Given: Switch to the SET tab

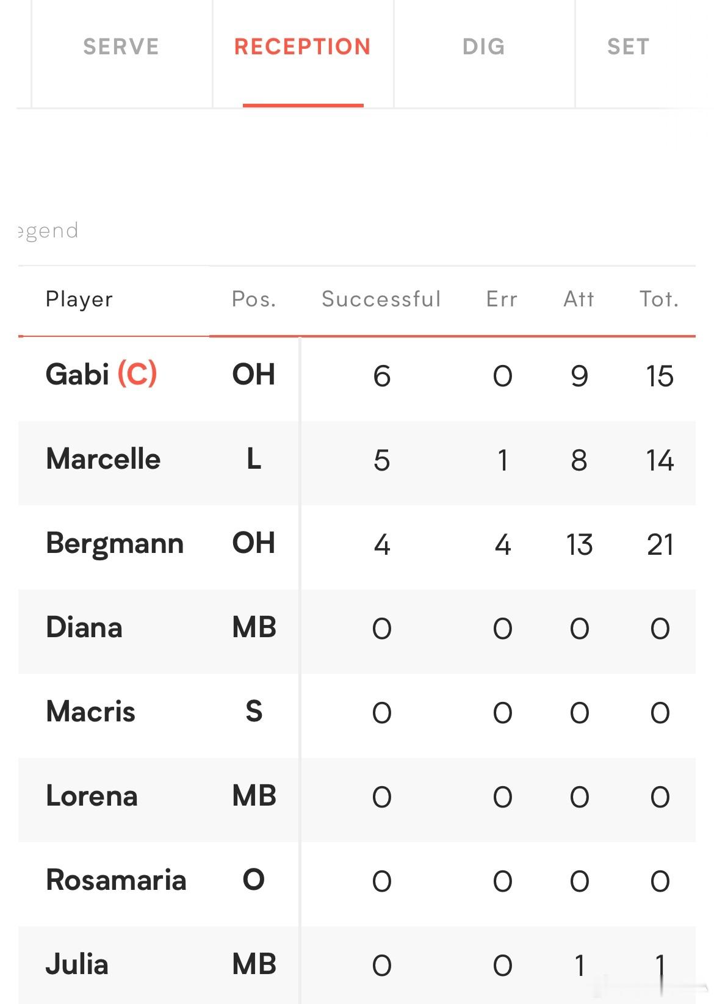Looking at the screenshot, I should point(629,47).
